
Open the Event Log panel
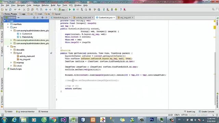point(190,112)
